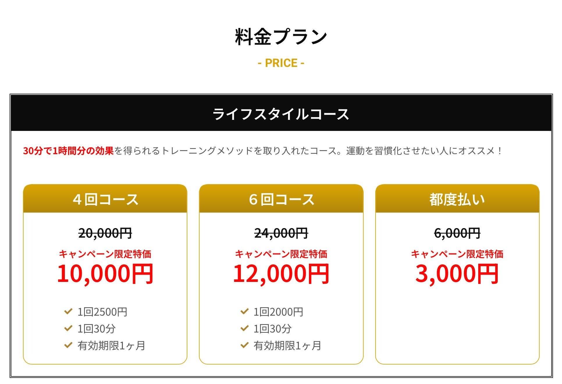The width and height of the screenshot is (562, 384).
Task: Click checkmark icon next to 4回コース 1回30分
Action: point(68,328)
